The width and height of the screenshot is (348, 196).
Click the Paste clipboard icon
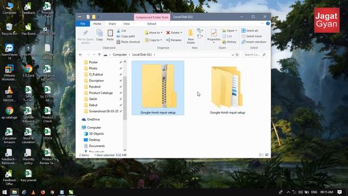pos(110,33)
